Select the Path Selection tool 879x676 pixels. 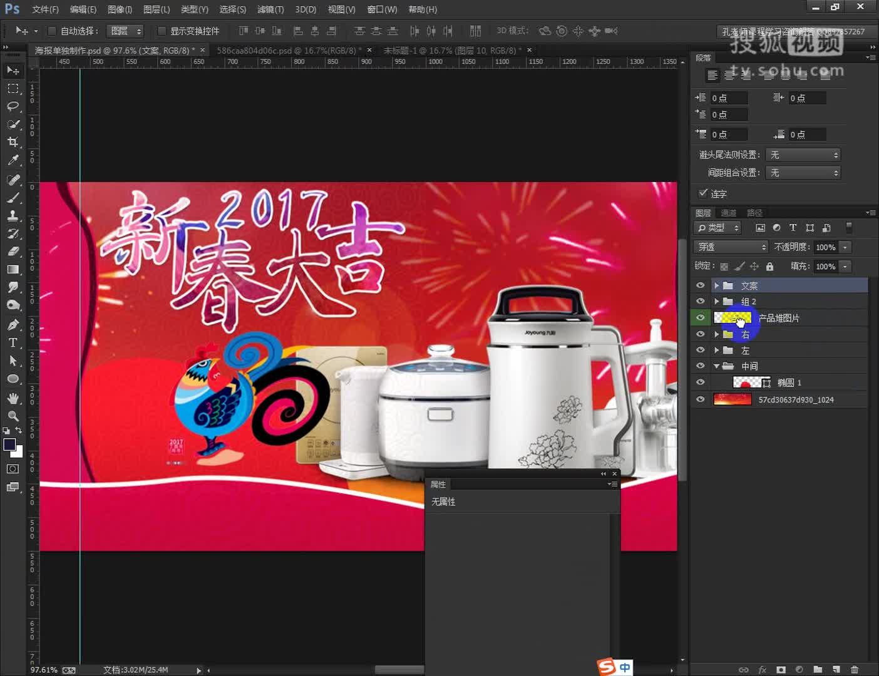13,361
